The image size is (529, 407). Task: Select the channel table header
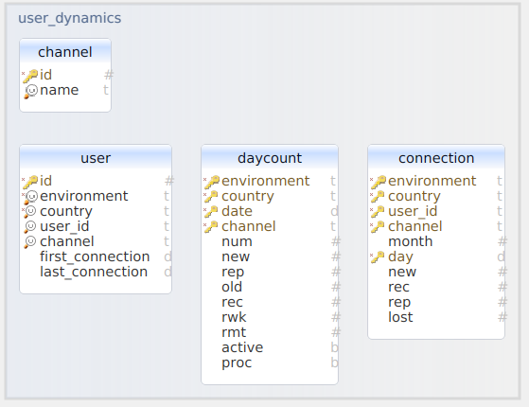tap(65, 52)
